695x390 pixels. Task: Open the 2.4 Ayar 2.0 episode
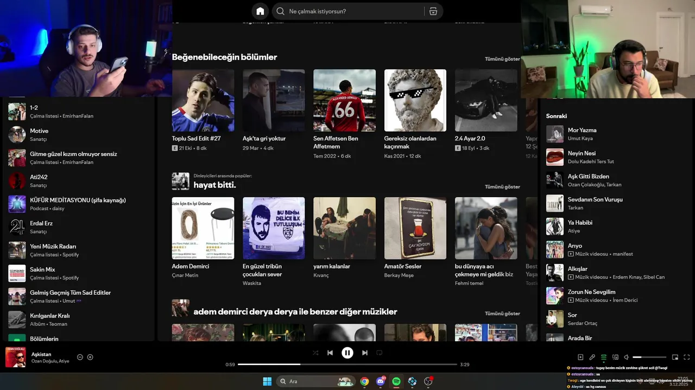tap(486, 110)
